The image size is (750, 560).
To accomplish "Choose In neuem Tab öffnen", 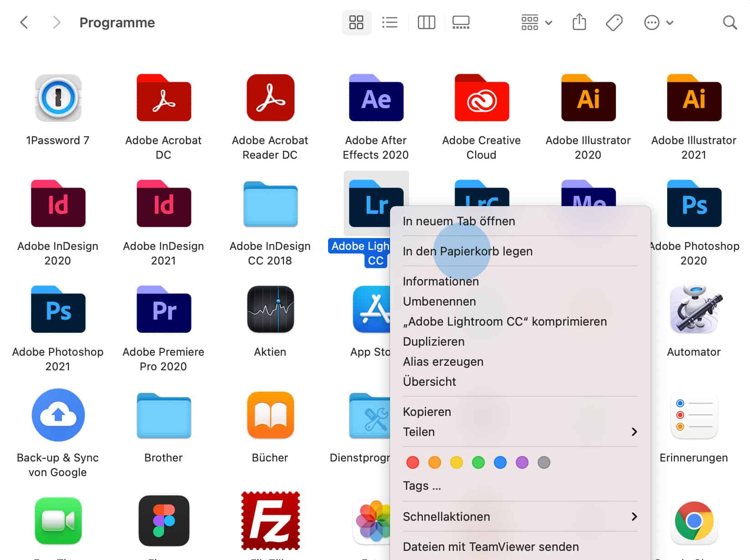I will pos(520,221).
